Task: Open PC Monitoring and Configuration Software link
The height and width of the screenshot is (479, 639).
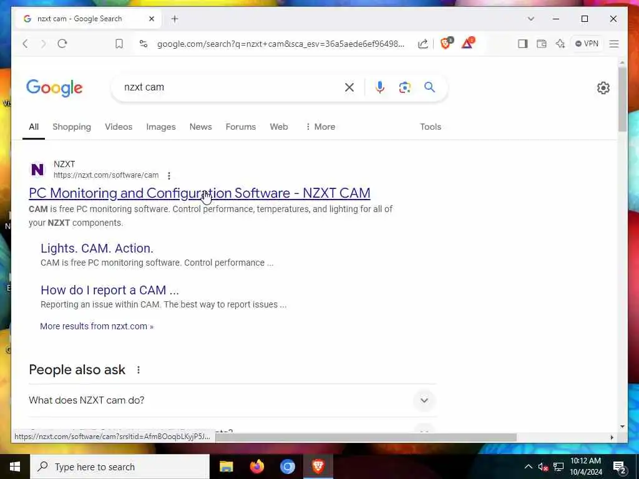Action: click(200, 193)
